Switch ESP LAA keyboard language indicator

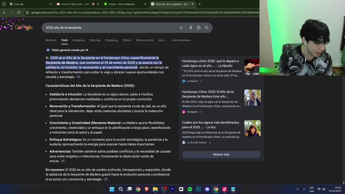(312, 189)
